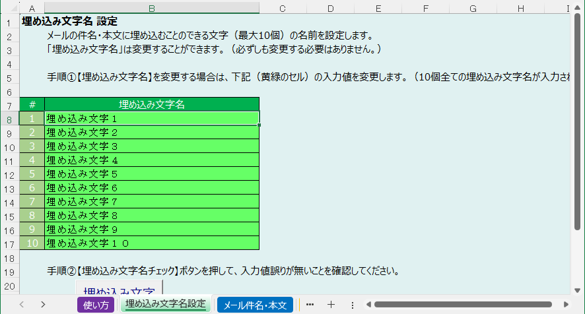Select cell 埋め込み文字６
The width and height of the screenshot is (585, 314).
(152, 187)
